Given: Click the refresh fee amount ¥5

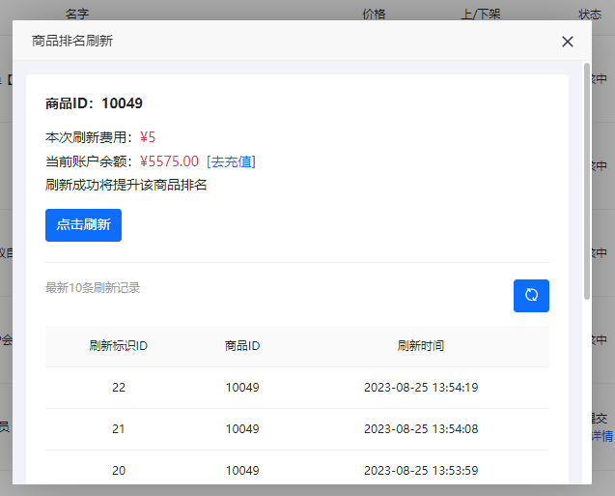Looking at the screenshot, I should tap(148, 137).
